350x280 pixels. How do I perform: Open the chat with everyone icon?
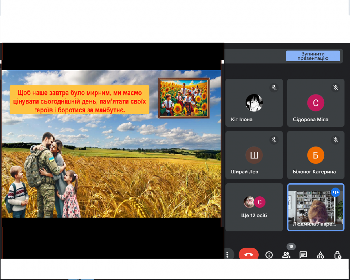pyautogui.click(x=303, y=255)
